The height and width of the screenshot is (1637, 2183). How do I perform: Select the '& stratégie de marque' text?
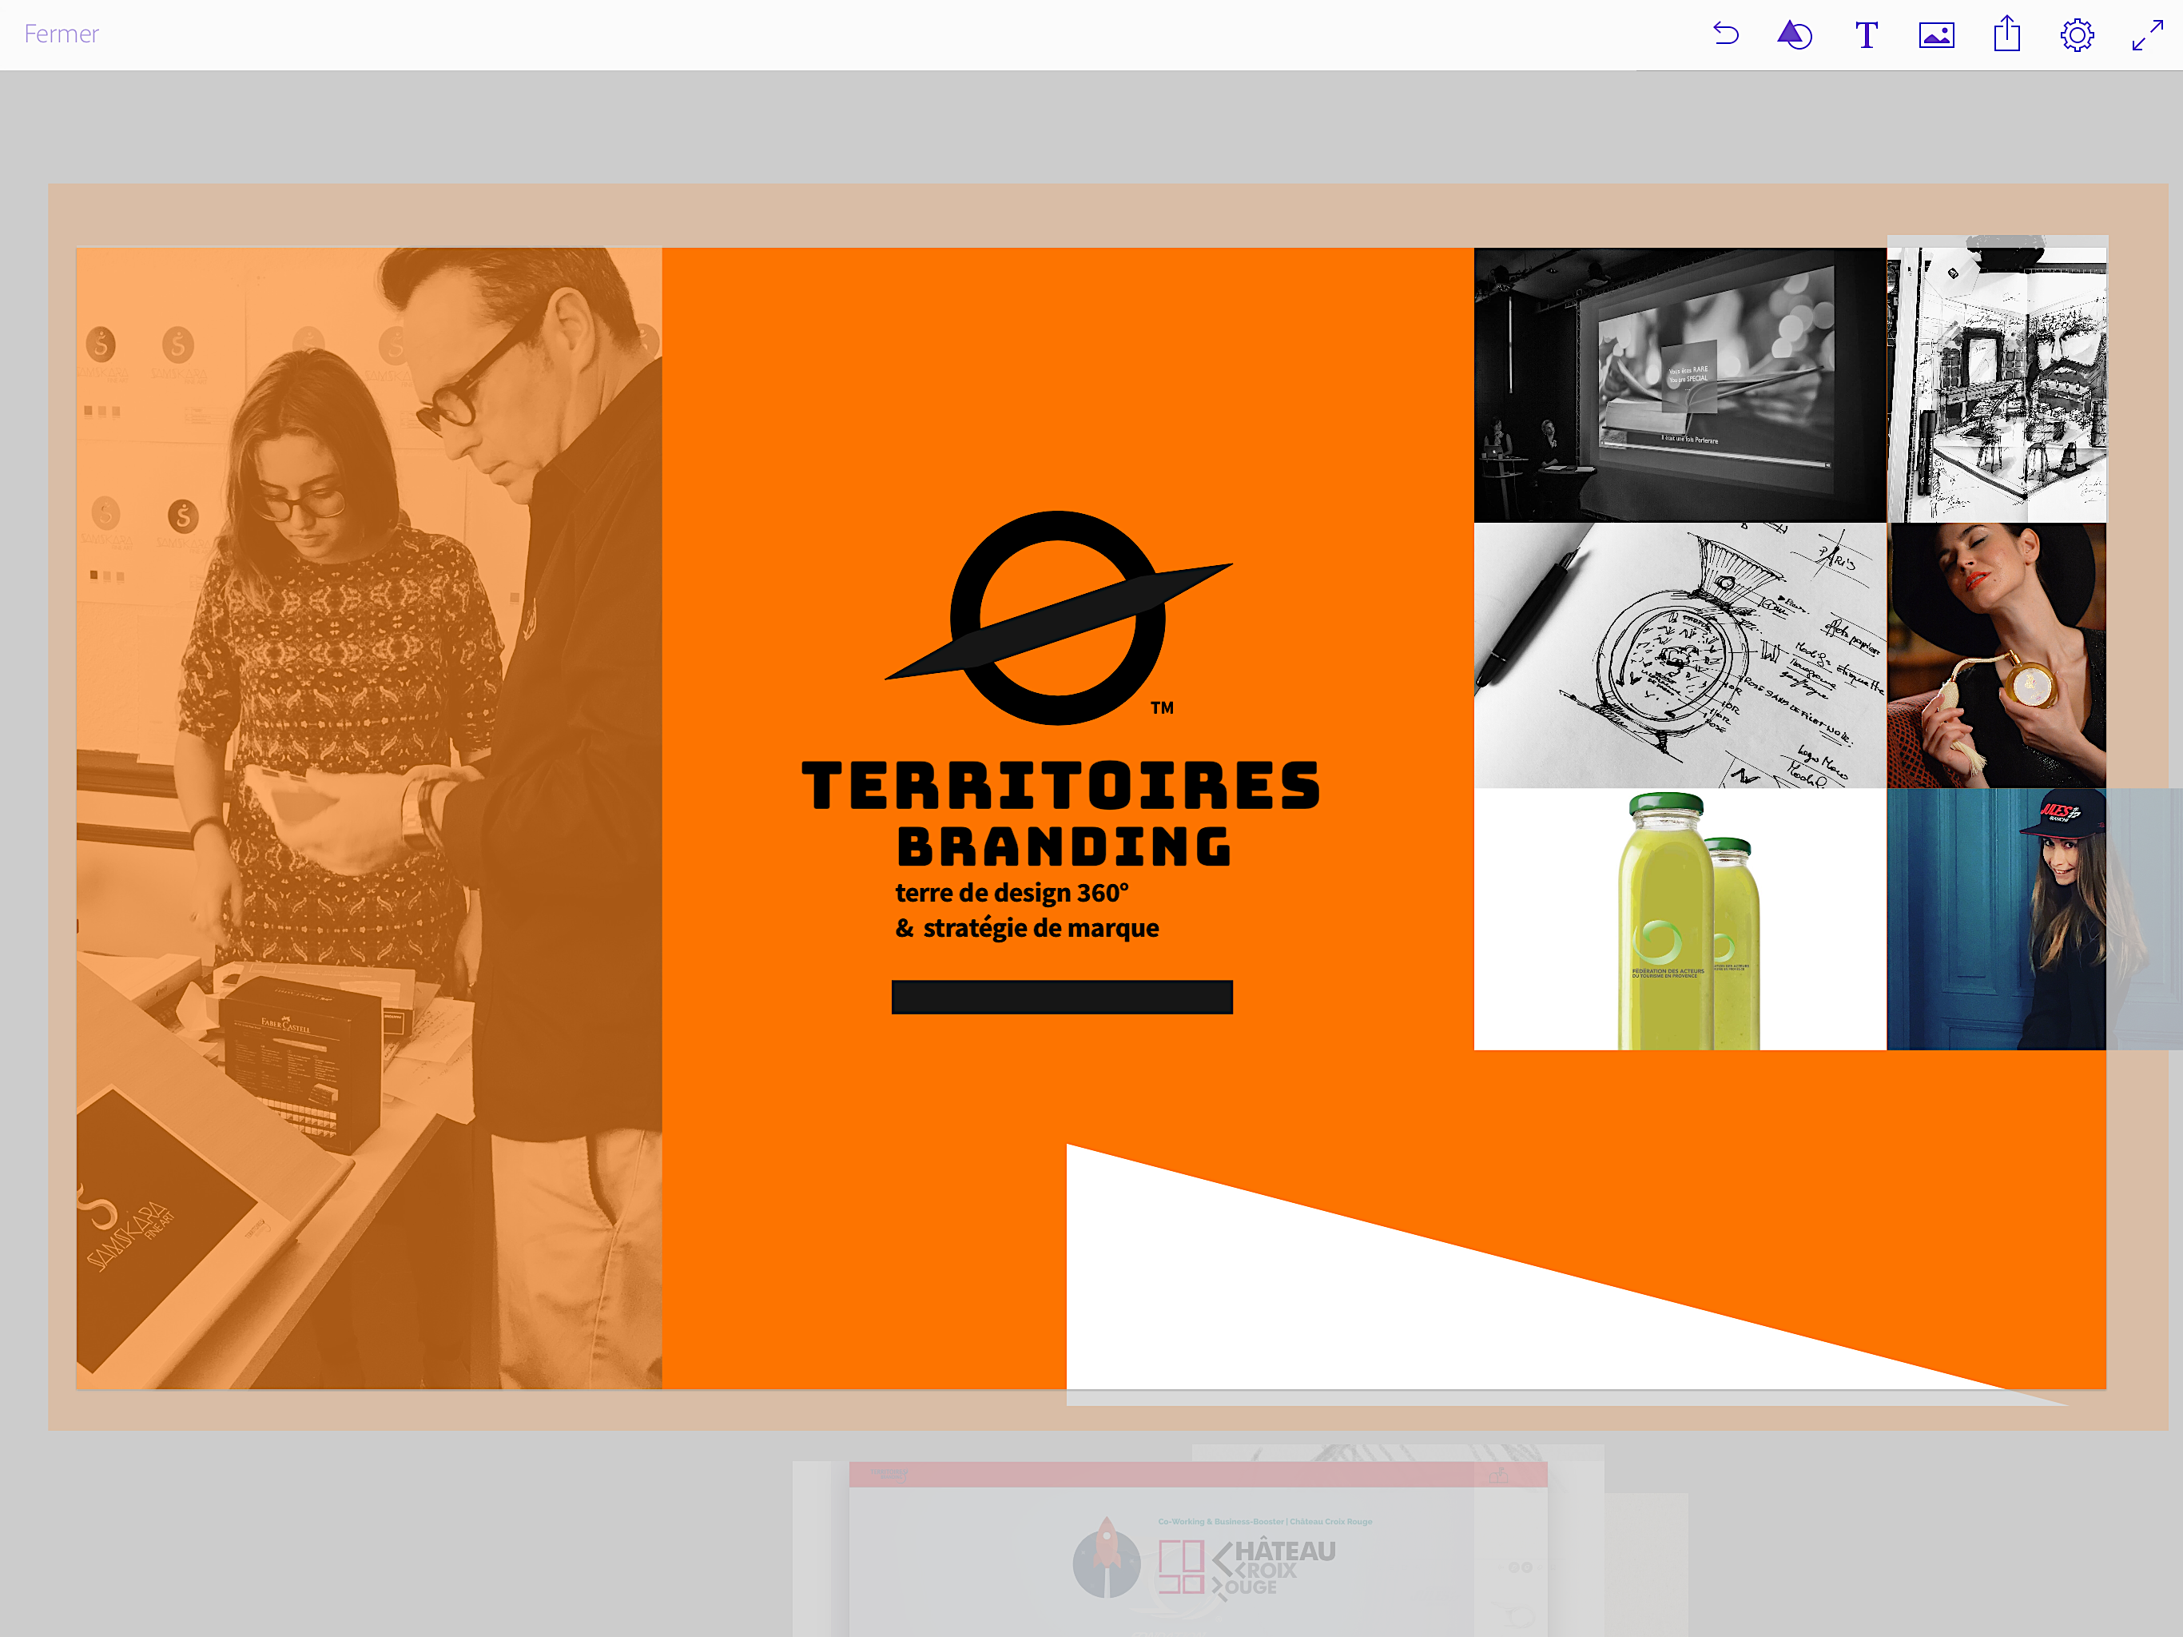click(1026, 928)
